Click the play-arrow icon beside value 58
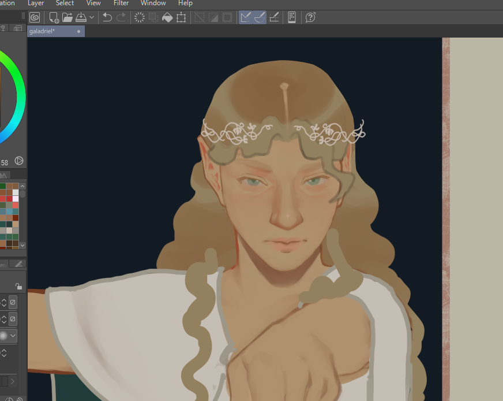Image resolution: width=503 pixels, height=401 pixels. [x=19, y=161]
